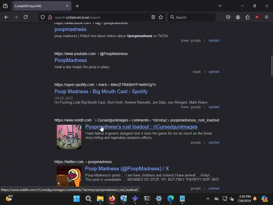Open the uBlock Origin extension icon

tap(257, 17)
